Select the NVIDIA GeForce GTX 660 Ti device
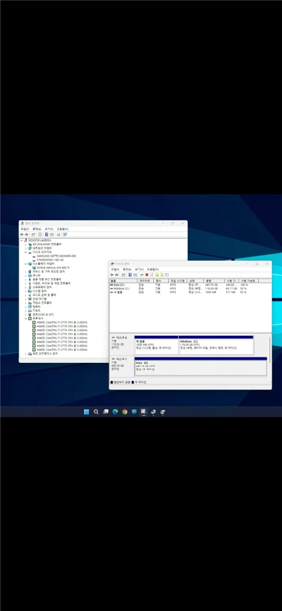282x611 pixels. 53,268
